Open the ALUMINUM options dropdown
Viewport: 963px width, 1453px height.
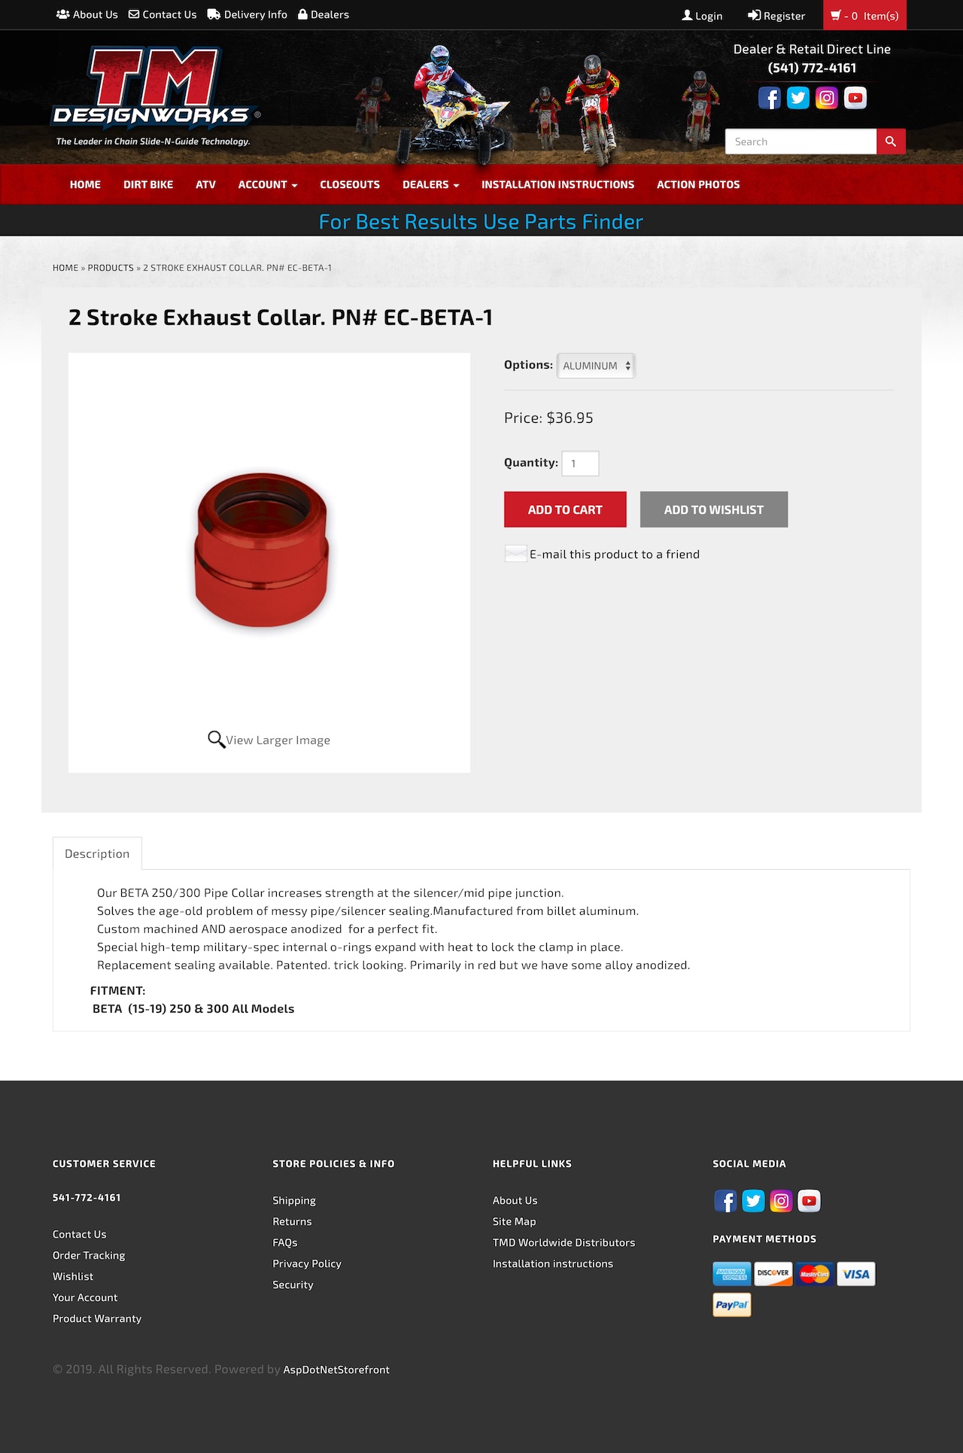[596, 366]
